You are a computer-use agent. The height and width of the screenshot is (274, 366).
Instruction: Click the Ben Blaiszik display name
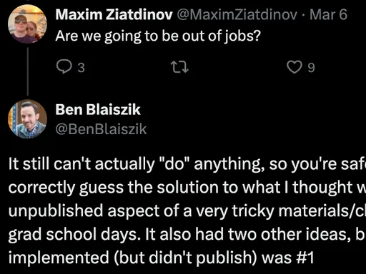pyautogui.click(x=98, y=110)
